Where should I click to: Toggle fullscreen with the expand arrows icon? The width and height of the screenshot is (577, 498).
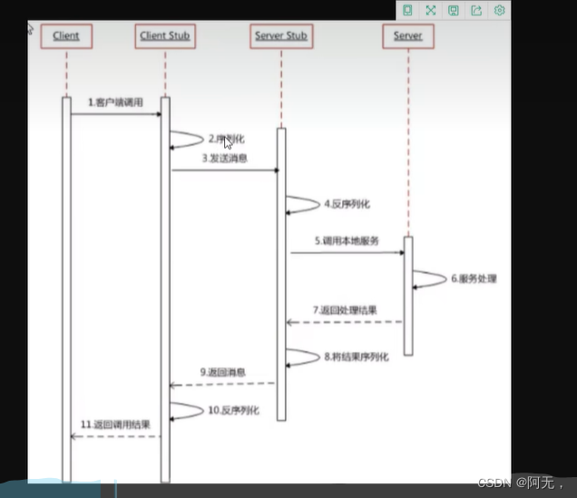click(431, 10)
